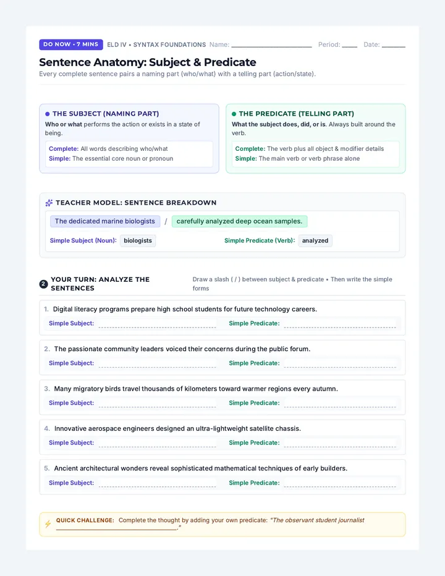The height and width of the screenshot is (576, 445).
Task: Click the Name blank line
Action: pos(271,45)
